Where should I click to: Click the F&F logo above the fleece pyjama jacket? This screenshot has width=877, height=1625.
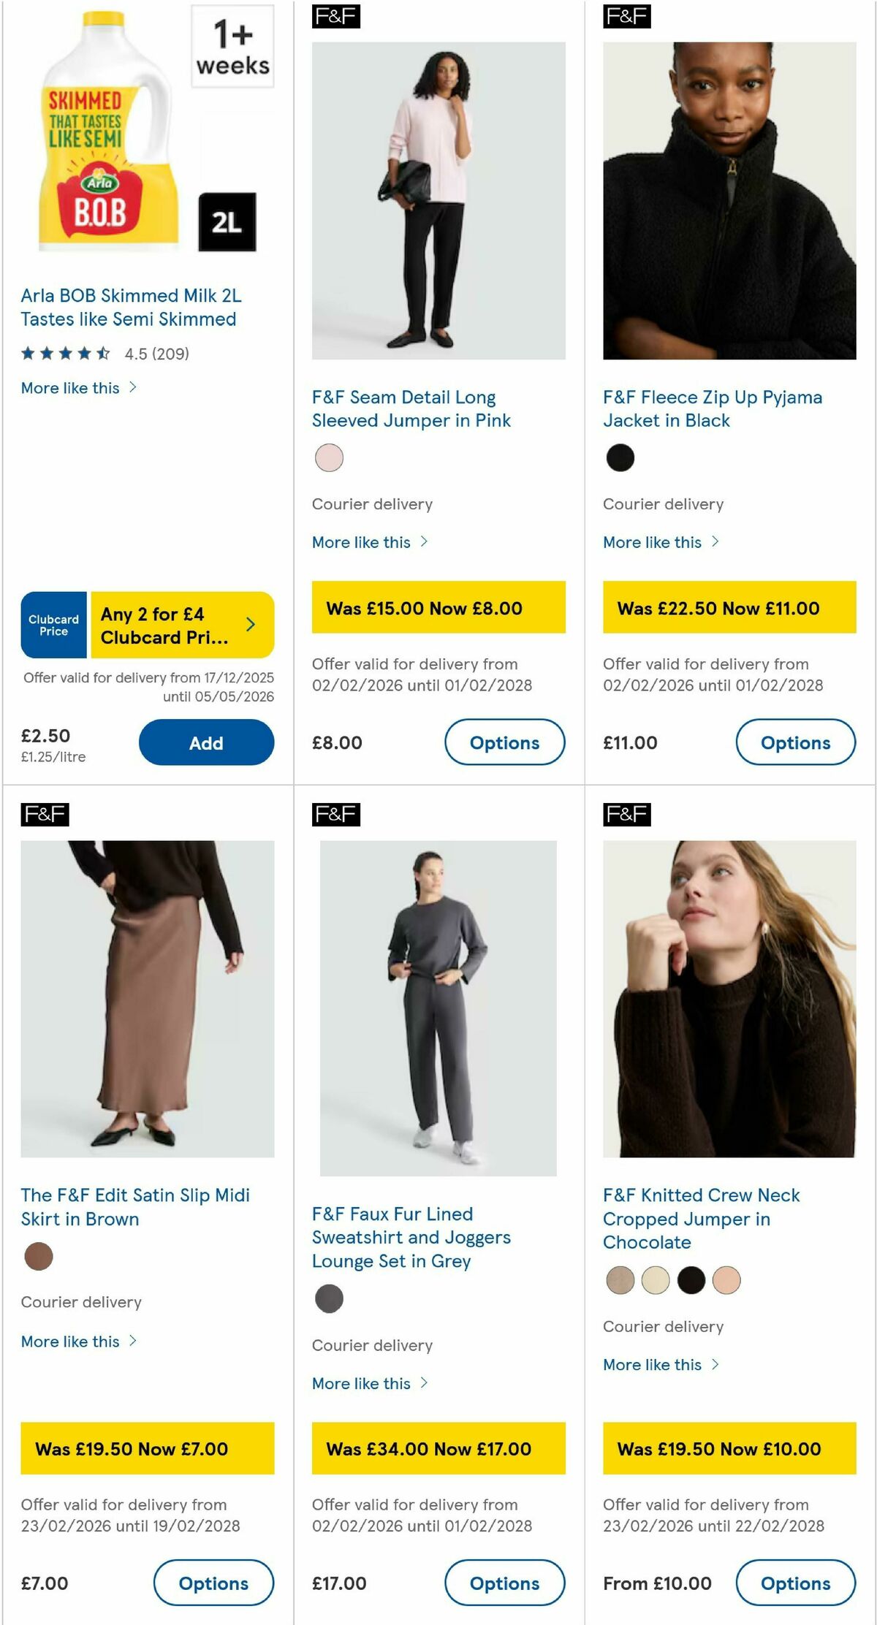coord(629,18)
